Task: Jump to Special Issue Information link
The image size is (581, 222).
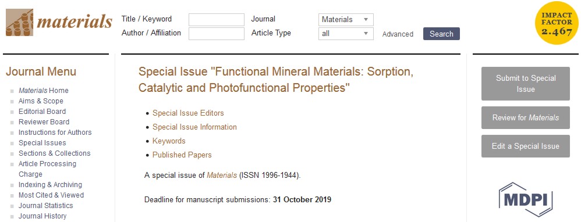Action: 194,127
